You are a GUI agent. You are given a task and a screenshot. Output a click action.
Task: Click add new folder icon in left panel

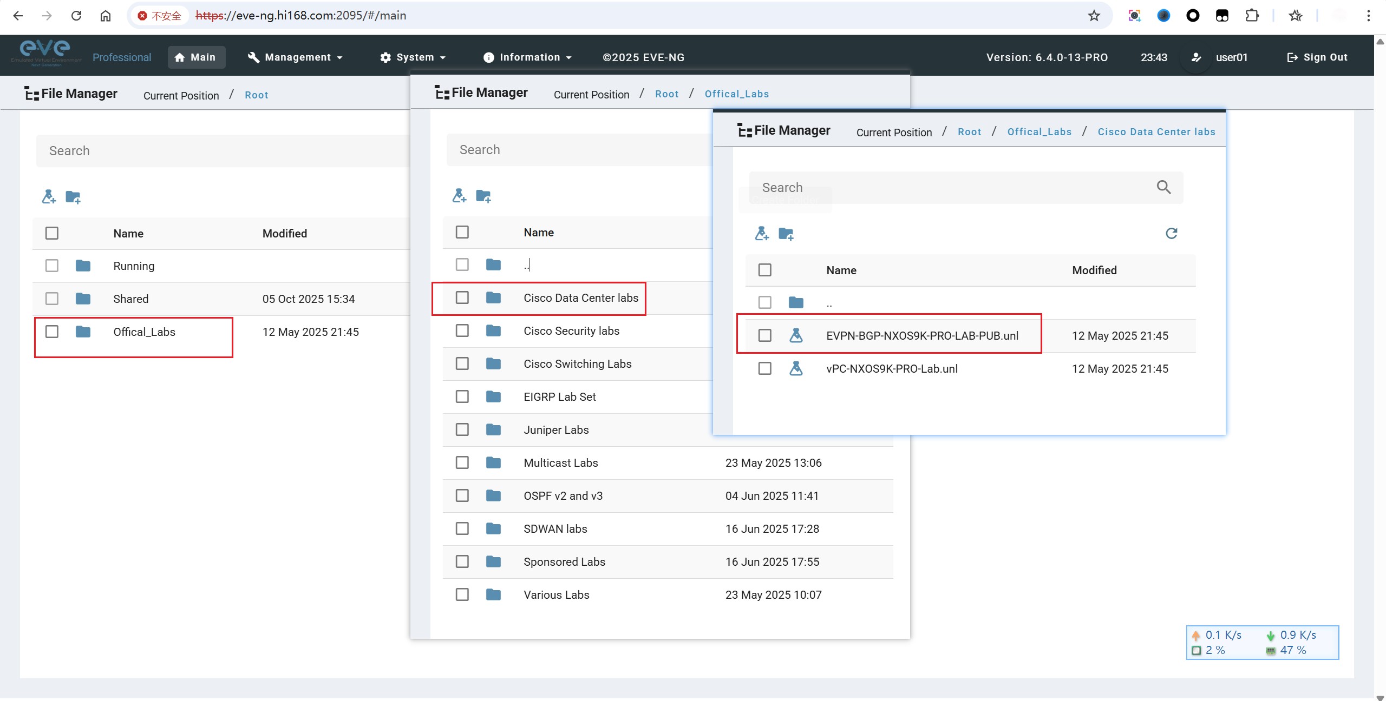point(73,197)
